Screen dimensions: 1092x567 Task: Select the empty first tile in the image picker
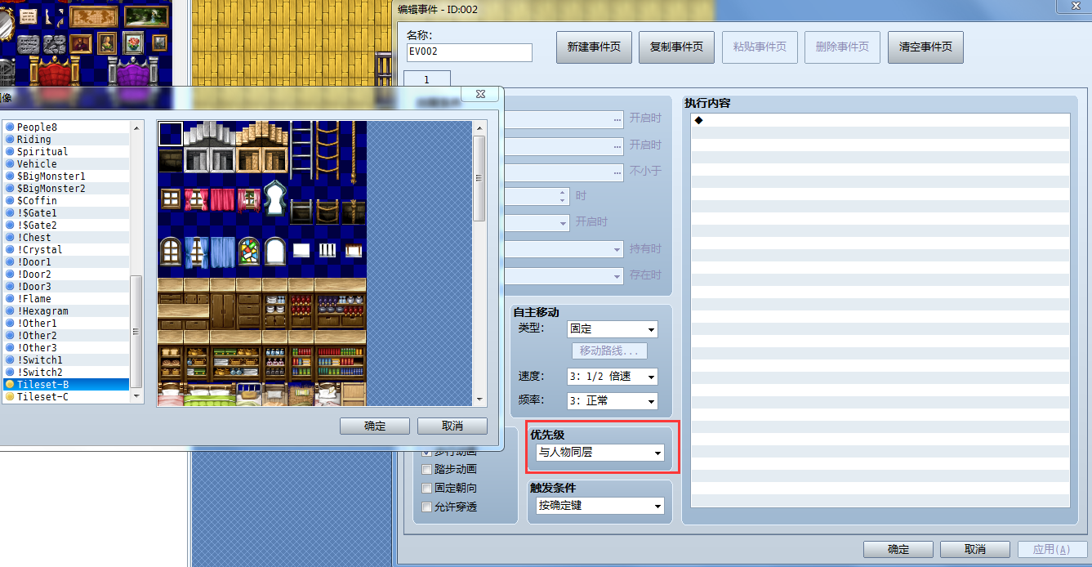pyautogui.click(x=171, y=134)
